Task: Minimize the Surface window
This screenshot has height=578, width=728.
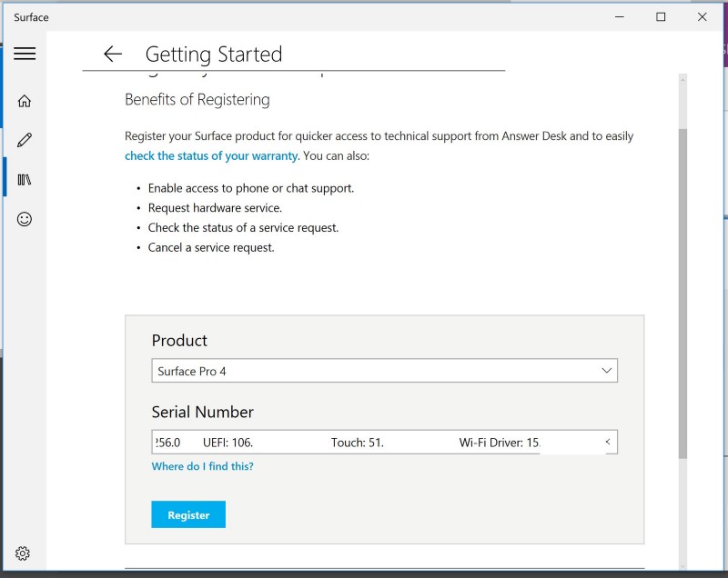Action: click(x=620, y=17)
